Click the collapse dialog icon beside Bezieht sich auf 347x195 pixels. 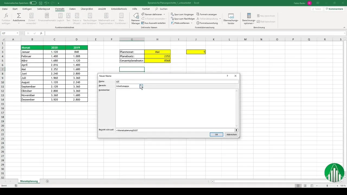(236, 130)
